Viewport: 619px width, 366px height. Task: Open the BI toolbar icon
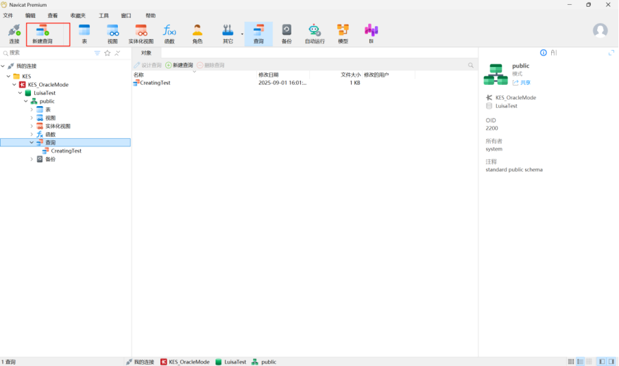(x=371, y=33)
